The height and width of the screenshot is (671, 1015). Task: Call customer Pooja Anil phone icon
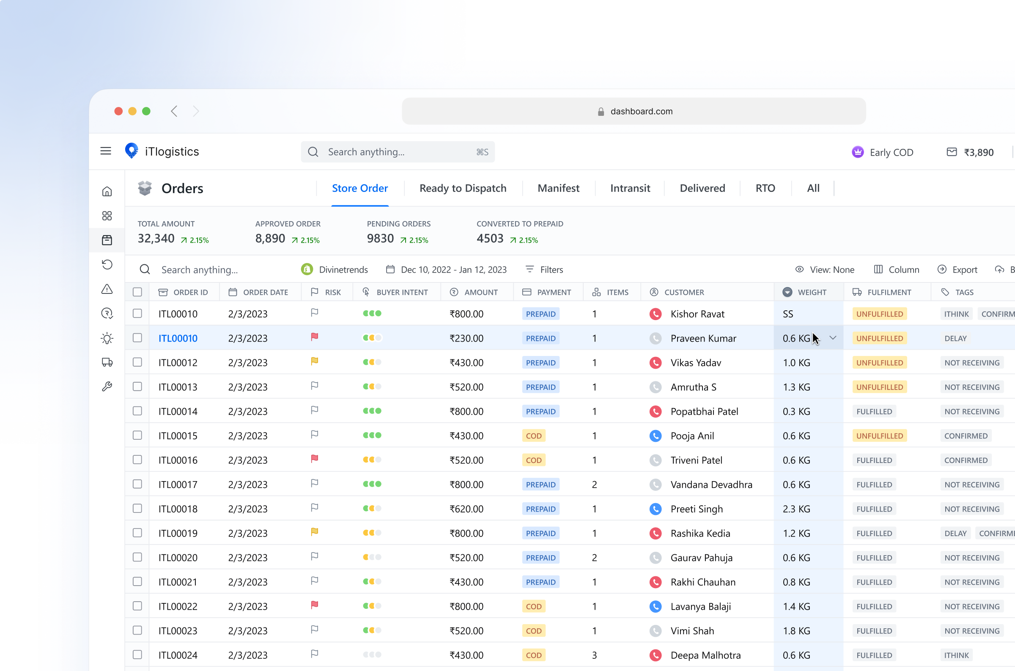655,435
